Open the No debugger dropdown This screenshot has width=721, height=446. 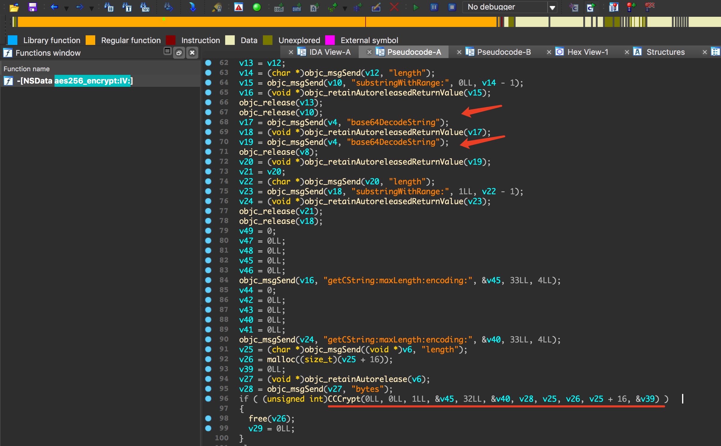[552, 7]
